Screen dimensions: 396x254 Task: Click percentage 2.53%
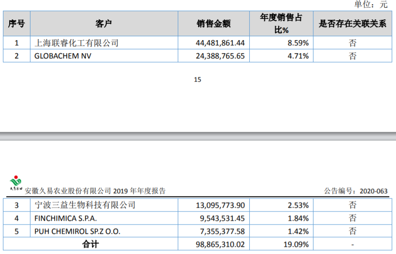pyautogui.click(x=298, y=205)
